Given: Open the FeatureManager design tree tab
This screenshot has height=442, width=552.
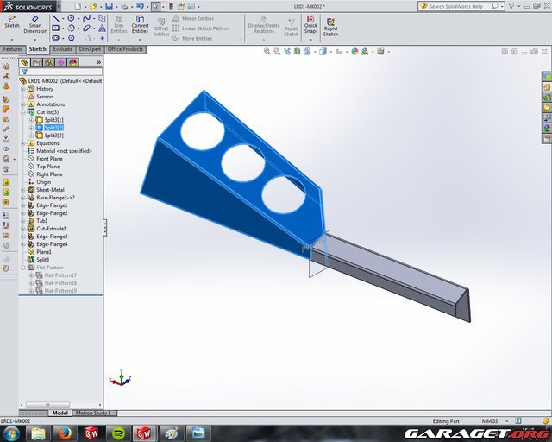Looking at the screenshot, I should coord(25,62).
